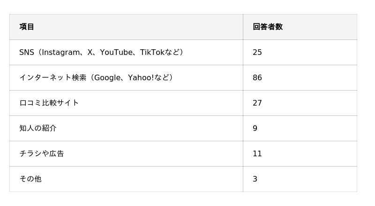Click the value 9 for 知人の紹介
The height and width of the screenshot is (206, 375).
pyautogui.click(x=255, y=128)
